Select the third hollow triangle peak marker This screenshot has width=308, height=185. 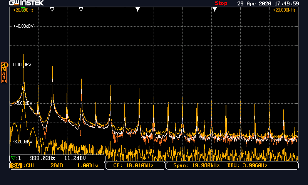[x=81, y=10]
